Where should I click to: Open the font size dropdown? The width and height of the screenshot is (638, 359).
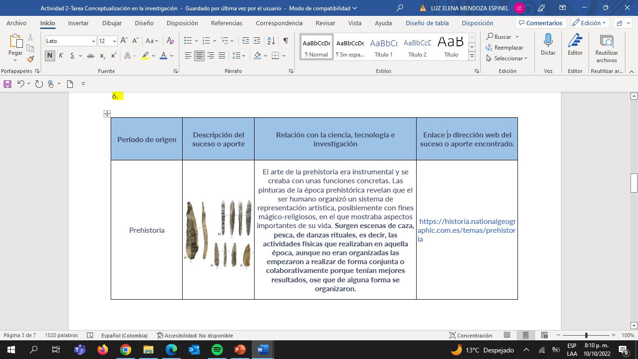pyautogui.click(x=114, y=41)
